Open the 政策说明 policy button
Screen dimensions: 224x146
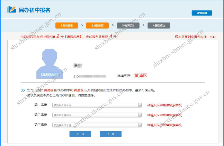click(x=202, y=13)
